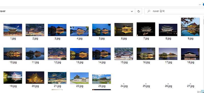
Task: Select thumbnail of 6.jpg
Action: coord(124,30)
